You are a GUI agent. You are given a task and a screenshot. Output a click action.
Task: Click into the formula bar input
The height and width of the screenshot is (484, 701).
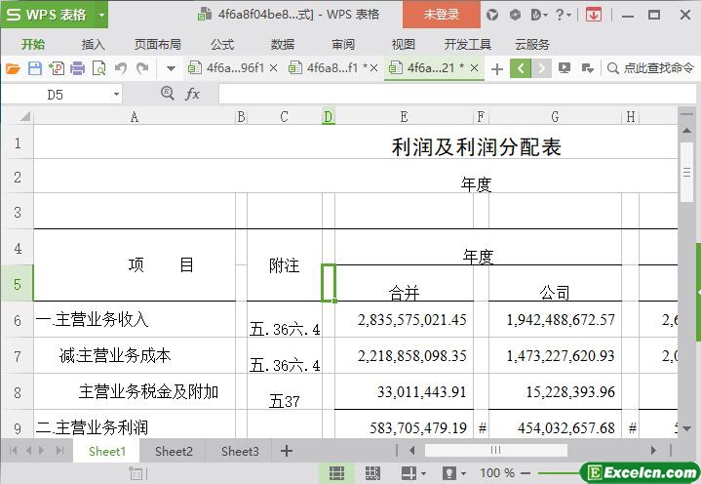point(457,94)
